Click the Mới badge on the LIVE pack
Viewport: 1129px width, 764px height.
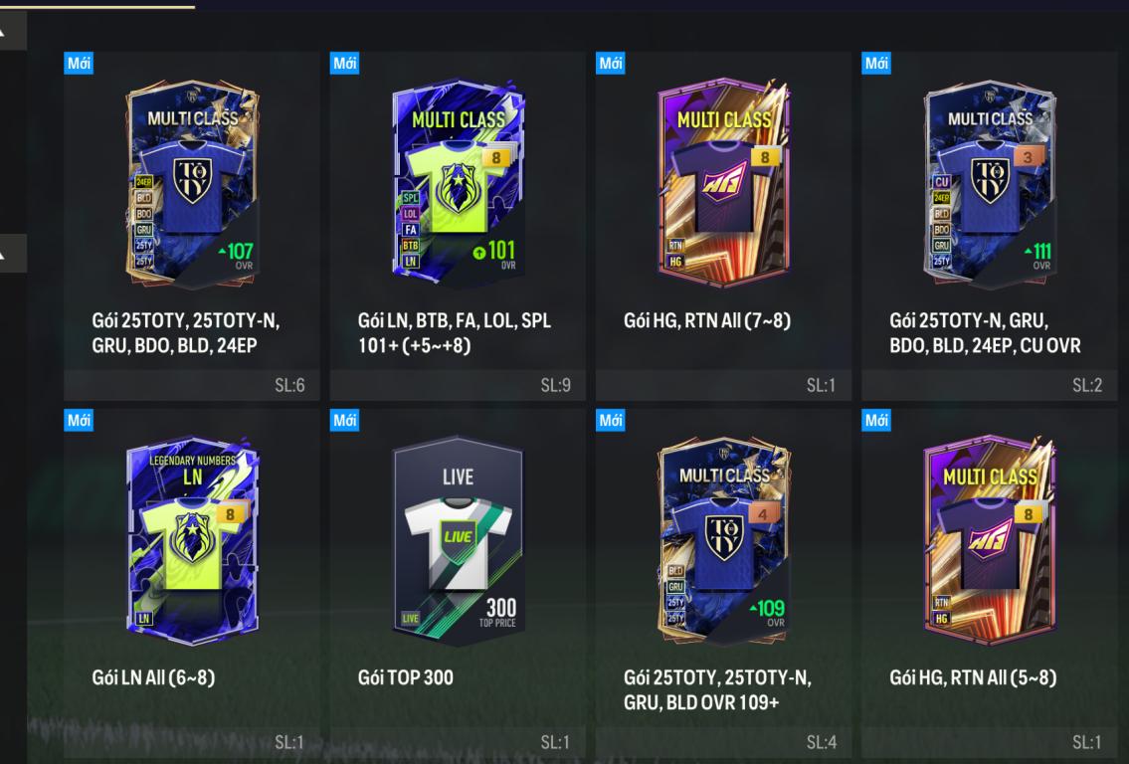coord(344,420)
